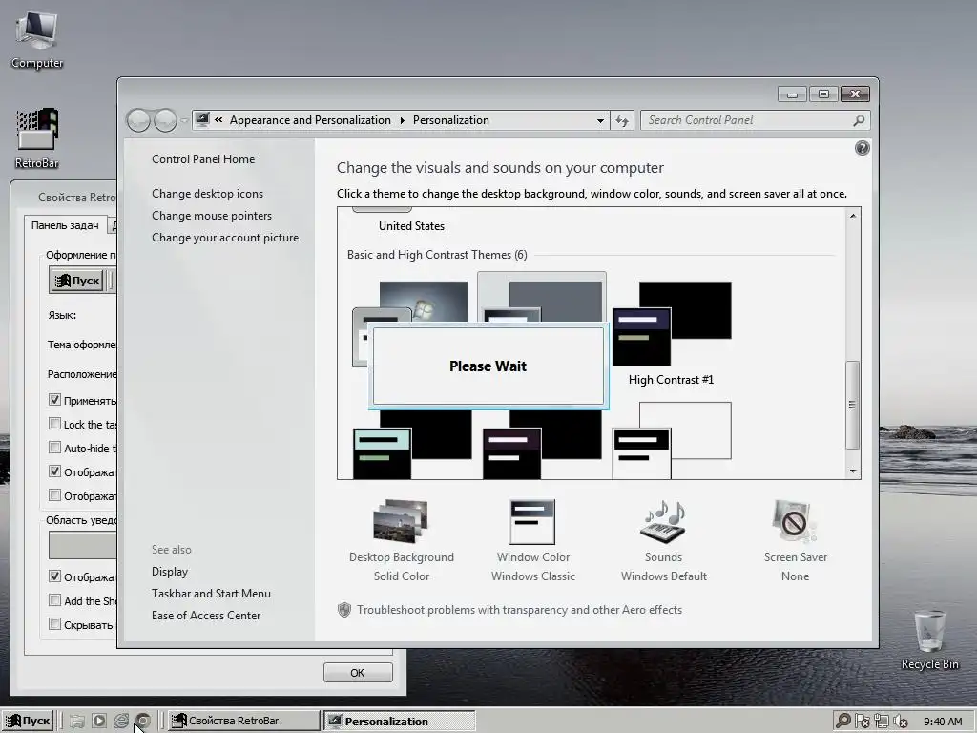Click the round quick launch icon under the cursor
This screenshot has width=977, height=733.
tap(143, 722)
